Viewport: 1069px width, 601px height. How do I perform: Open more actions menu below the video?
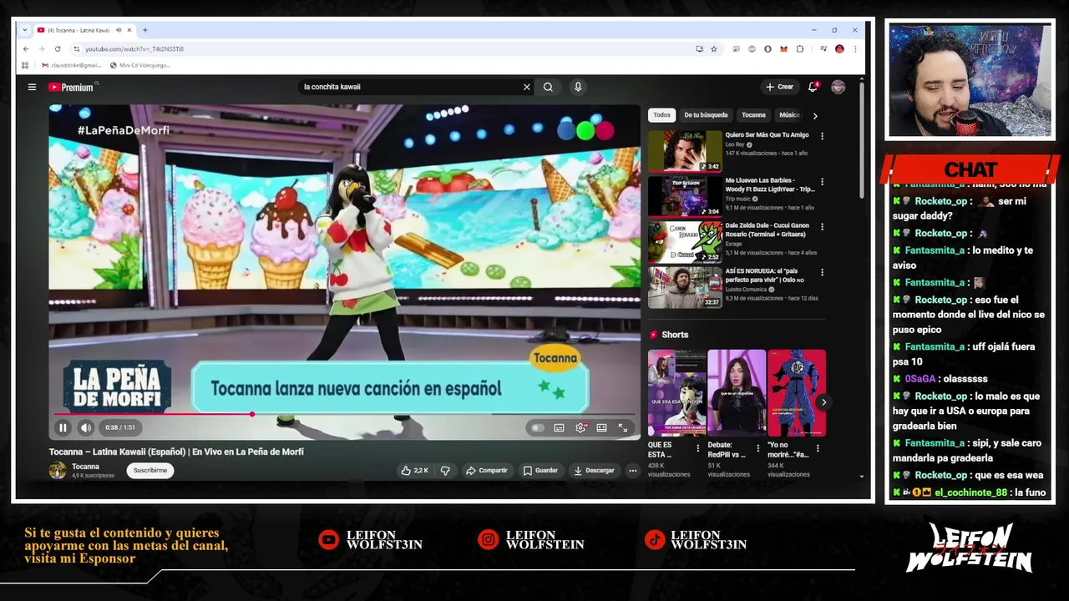(632, 471)
